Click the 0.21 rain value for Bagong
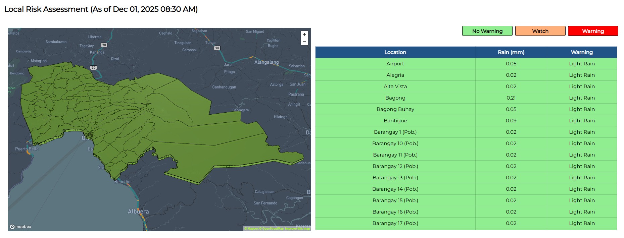Viewport: 624px width, 238px height. 511,98
